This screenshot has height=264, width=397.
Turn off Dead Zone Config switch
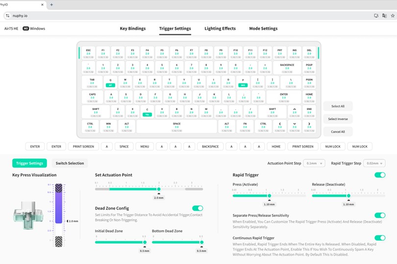(x=197, y=208)
